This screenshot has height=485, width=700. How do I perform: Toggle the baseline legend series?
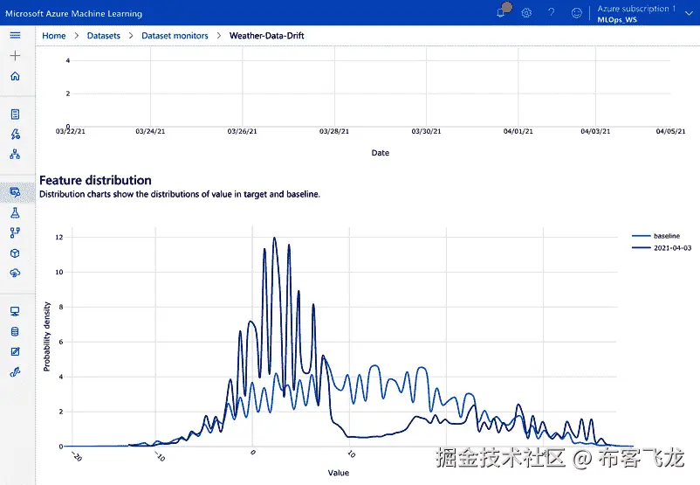[x=656, y=236]
